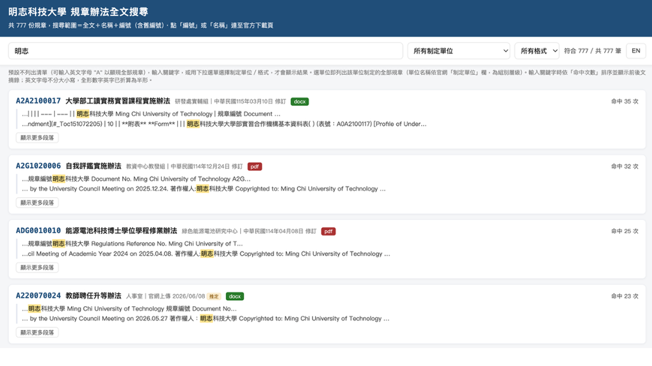Open the 所有制定單位 dropdown

(x=458, y=51)
